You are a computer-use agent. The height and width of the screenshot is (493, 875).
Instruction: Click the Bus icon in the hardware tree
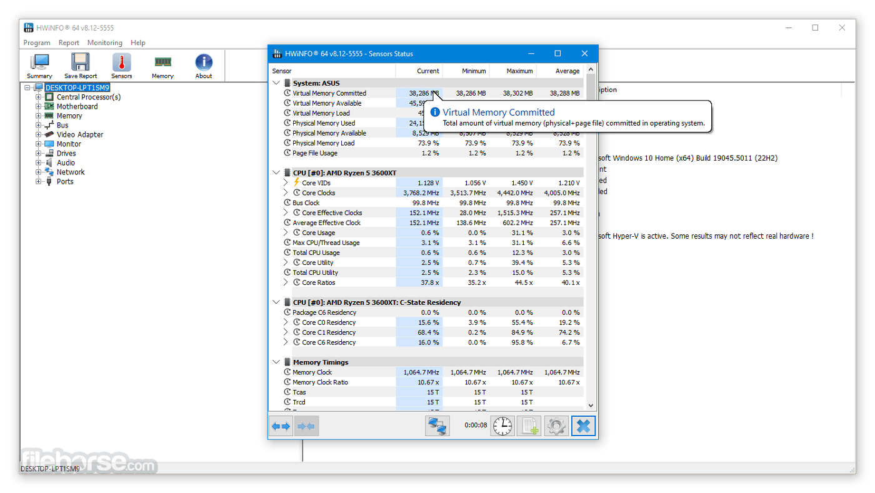[x=49, y=126]
